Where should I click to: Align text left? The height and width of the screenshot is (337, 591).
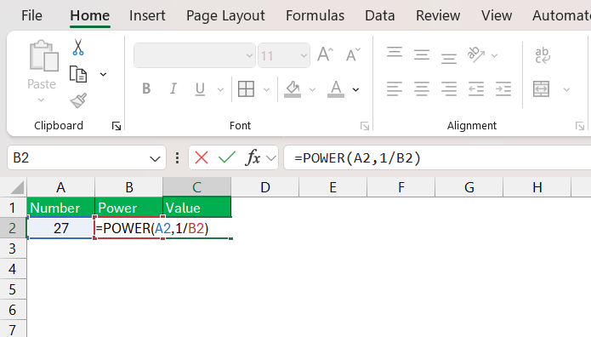[x=395, y=89]
